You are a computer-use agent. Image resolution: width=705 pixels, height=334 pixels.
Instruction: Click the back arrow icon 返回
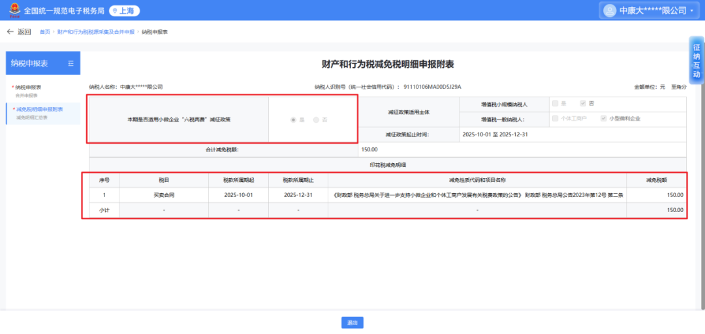(10, 32)
